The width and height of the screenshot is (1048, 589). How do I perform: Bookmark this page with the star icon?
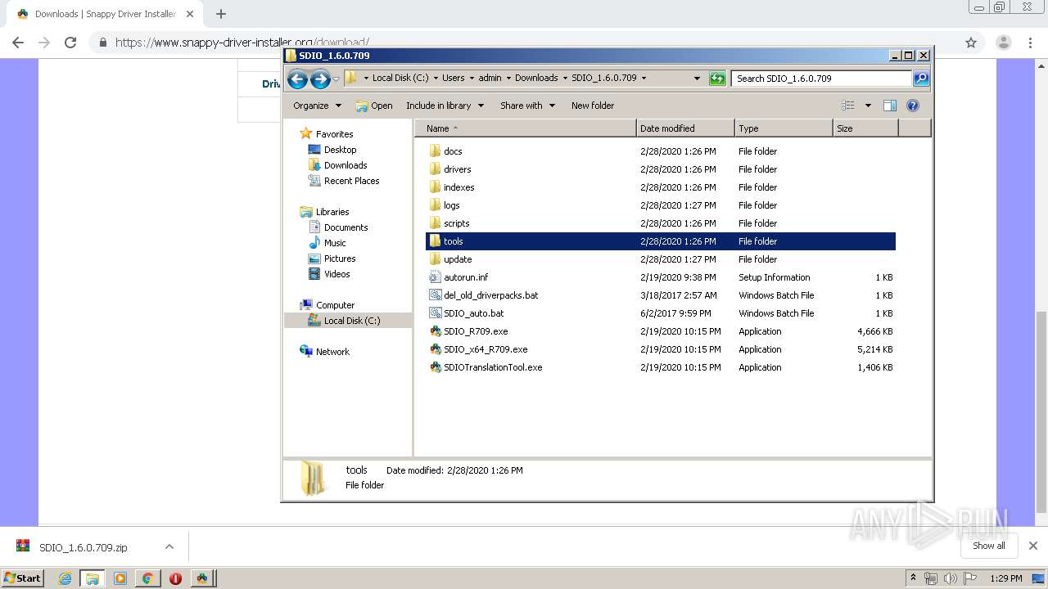pos(971,43)
